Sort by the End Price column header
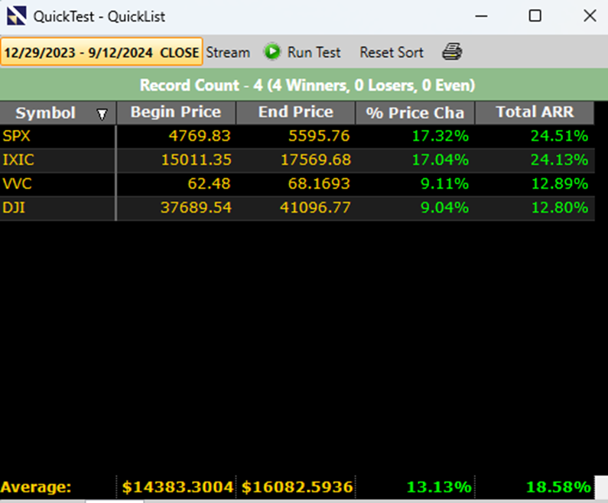 (x=295, y=112)
